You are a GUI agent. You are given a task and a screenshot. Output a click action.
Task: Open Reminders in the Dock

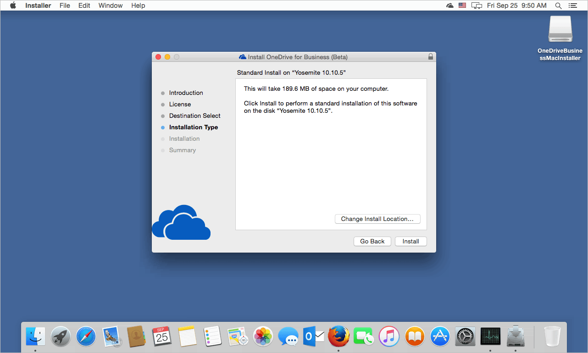(x=212, y=337)
